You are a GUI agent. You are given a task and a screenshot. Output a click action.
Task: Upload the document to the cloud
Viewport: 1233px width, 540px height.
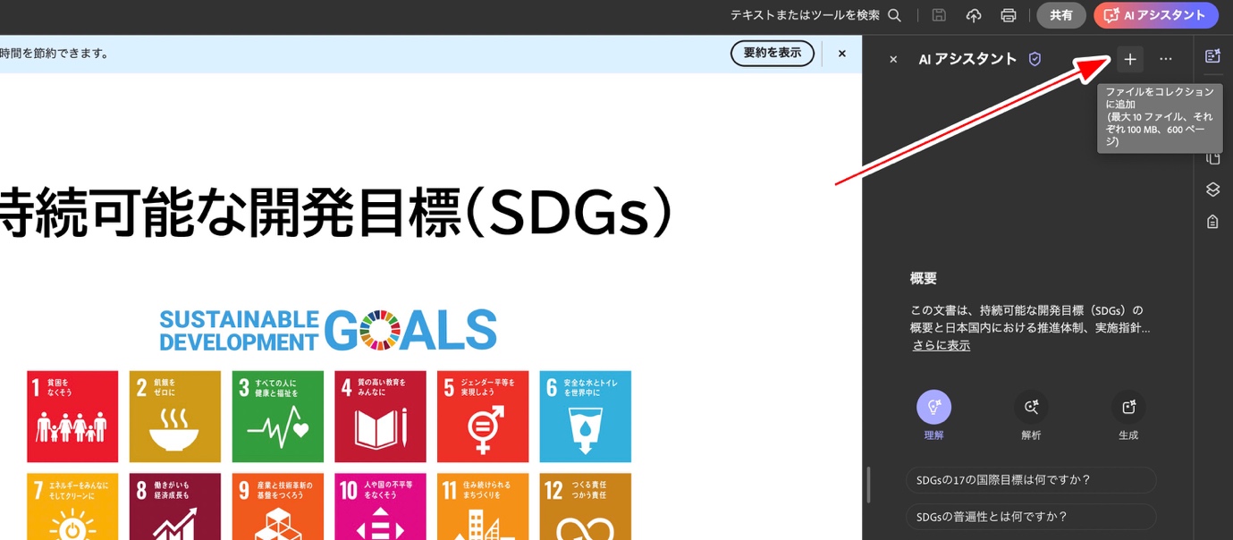pyautogui.click(x=974, y=15)
